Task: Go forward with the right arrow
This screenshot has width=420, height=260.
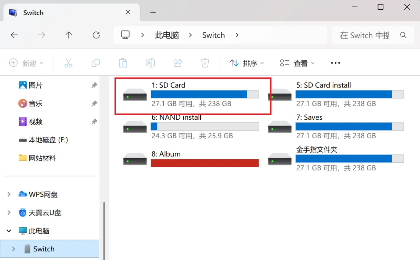Action: (41, 35)
